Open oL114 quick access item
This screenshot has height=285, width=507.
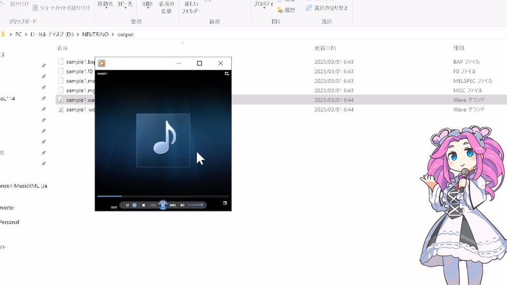[x=7, y=99]
